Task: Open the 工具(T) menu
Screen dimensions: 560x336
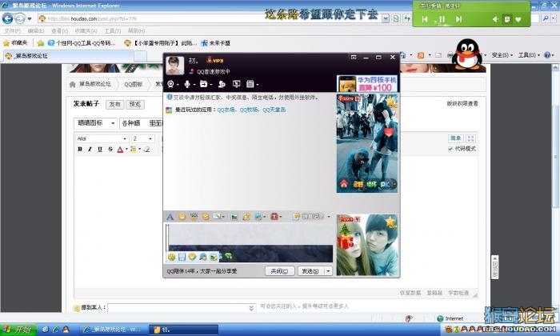Action: [x=113, y=31]
